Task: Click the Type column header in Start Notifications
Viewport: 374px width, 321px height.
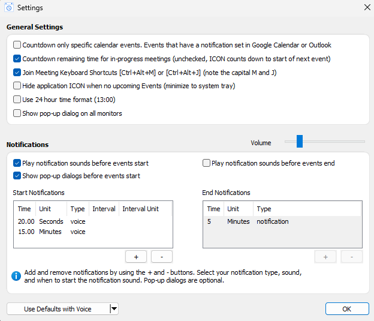Action: point(78,209)
